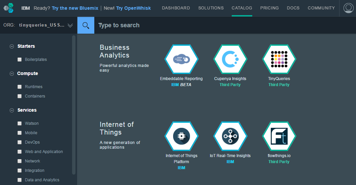Click the Internet of Things Platform label

click(182, 159)
